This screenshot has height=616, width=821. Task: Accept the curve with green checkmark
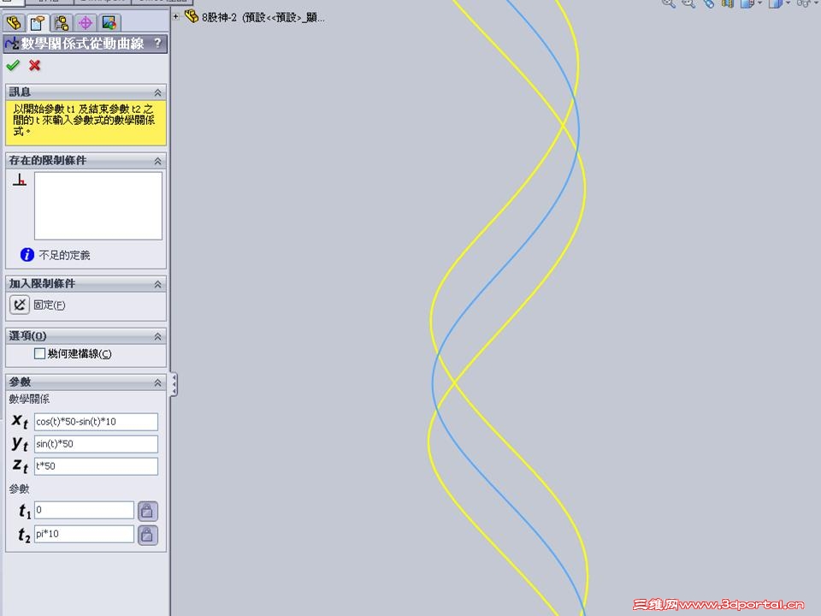[13, 66]
